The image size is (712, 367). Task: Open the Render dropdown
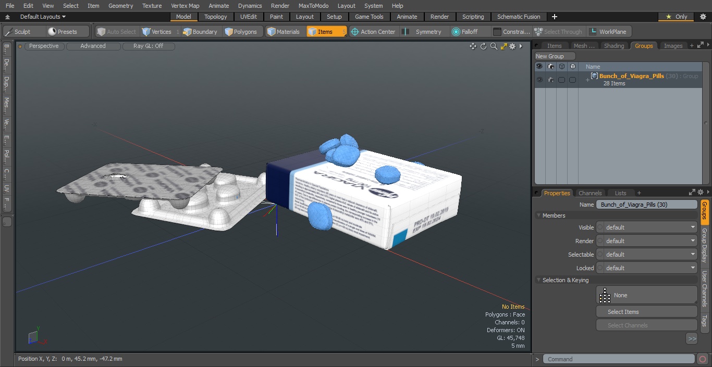tap(646, 241)
